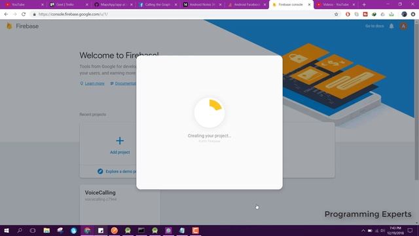Click the Learn more link

94,83
